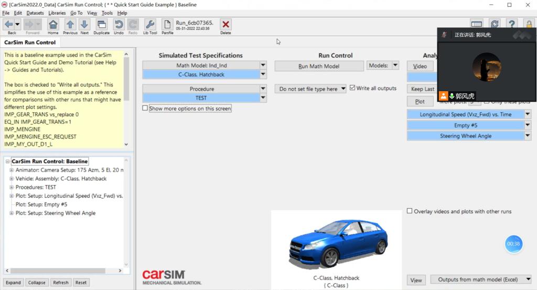Open the Parsfile document icon

[167, 24]
